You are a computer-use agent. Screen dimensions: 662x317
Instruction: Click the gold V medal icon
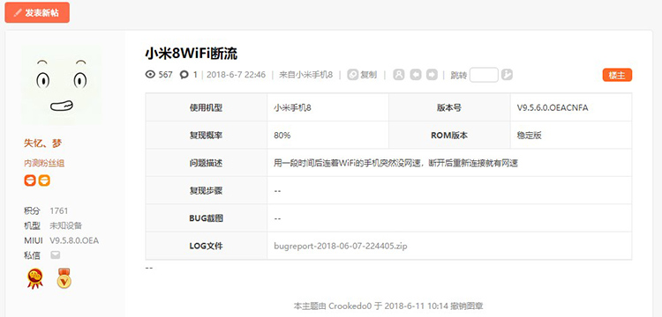(64, 278)
